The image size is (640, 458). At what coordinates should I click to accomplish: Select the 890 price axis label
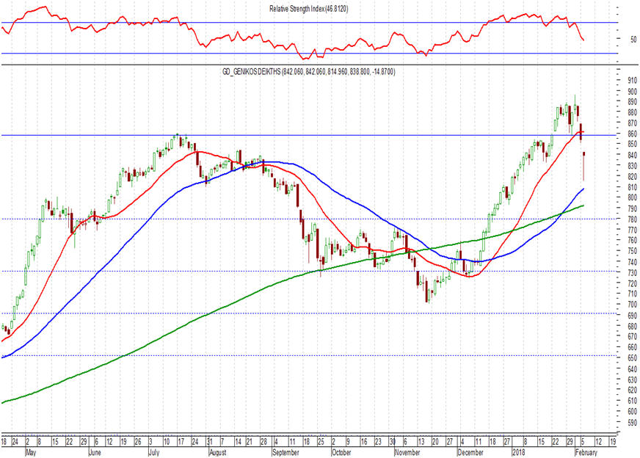[x=632, y=101]
